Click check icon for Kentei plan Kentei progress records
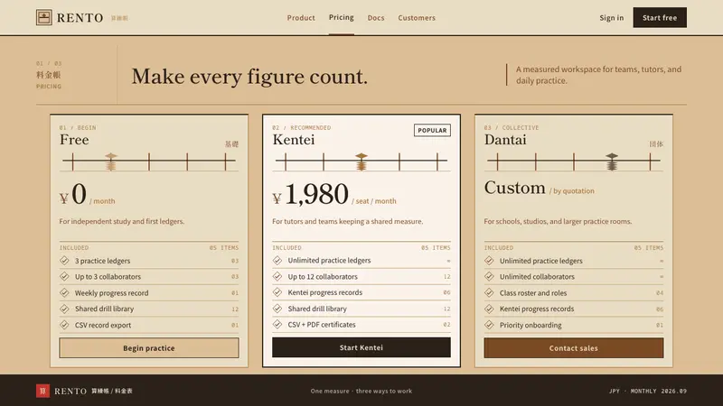 point(277,292)
